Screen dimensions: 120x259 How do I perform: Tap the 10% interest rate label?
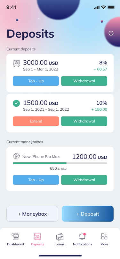(x=102, y=103)
